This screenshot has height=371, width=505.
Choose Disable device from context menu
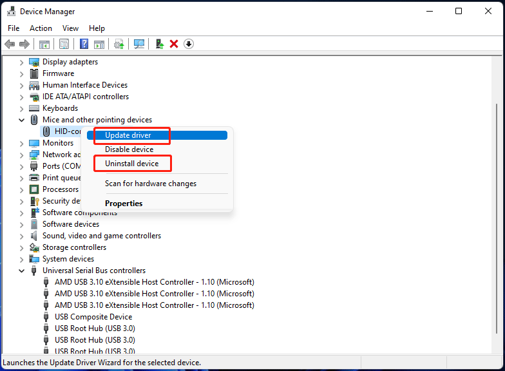tap(157, 149)
